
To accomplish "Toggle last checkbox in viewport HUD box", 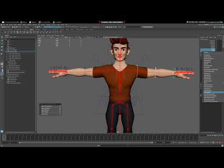I will coord(60,114).
